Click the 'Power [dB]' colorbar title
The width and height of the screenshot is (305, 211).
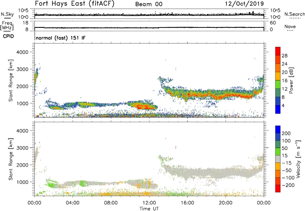pos(291,80)
